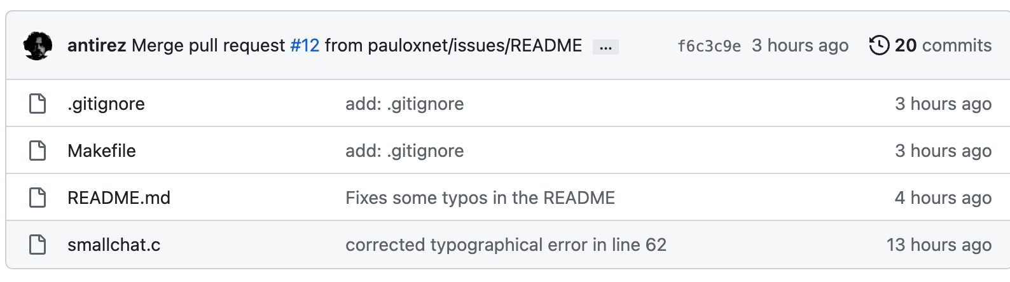Open pull request #12 link
This screenshot has width=1010, height=282.
point(305,46)
